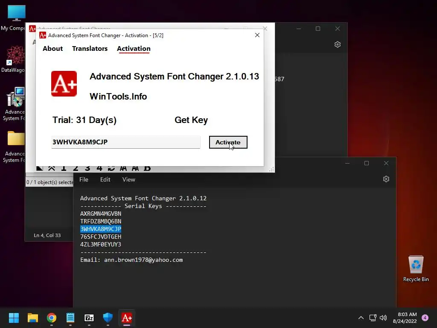Click the volume speaker icon in tray

384,318
